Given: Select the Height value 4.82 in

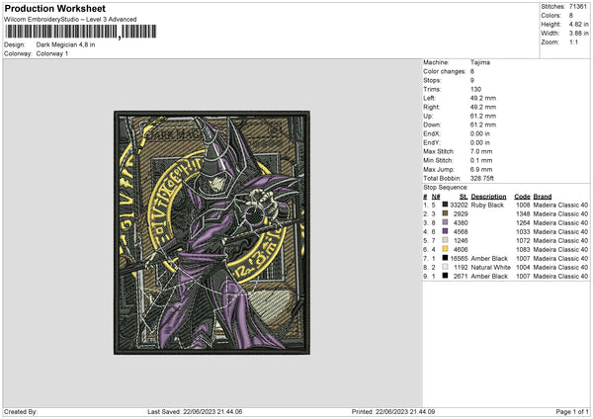Looking at the screenshot, I should [x=578, y=24].
